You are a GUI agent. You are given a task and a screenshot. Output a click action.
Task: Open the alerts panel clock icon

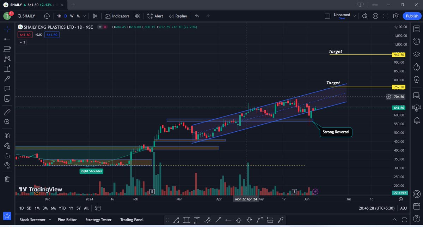coord(416,42)
